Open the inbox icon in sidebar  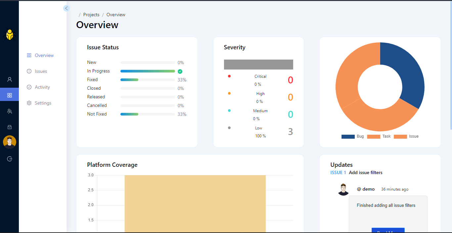[9, 127]
